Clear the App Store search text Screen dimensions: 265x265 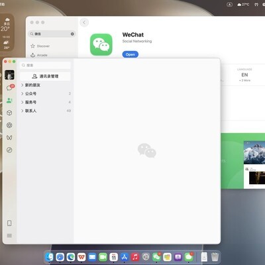pyautogui.click(x=72, y=34)
